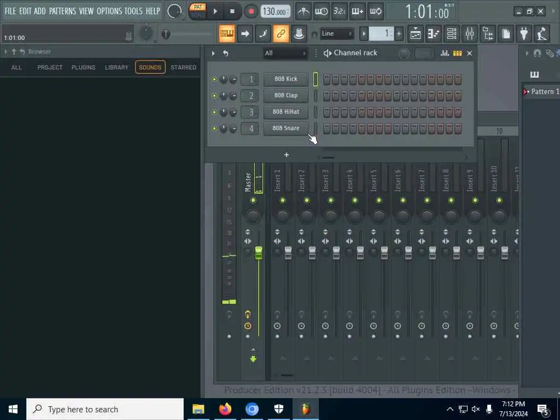
Task: Open the Mixer toolbar icon
Action: point(470,34)
